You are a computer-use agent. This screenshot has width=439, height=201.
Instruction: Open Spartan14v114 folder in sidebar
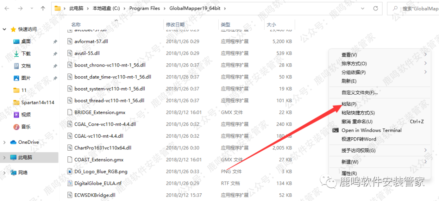[37, 102]
